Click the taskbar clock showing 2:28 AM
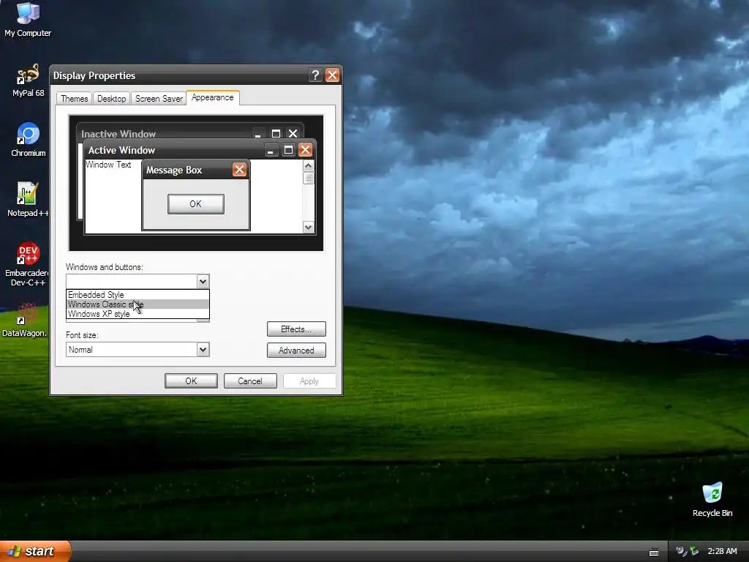This screenshot has width=749, height=562. coord(722,552)
